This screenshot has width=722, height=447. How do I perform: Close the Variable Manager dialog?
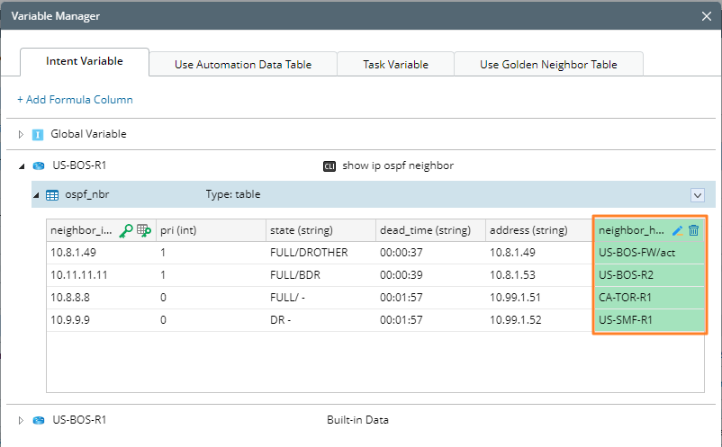tap(706, 15)
